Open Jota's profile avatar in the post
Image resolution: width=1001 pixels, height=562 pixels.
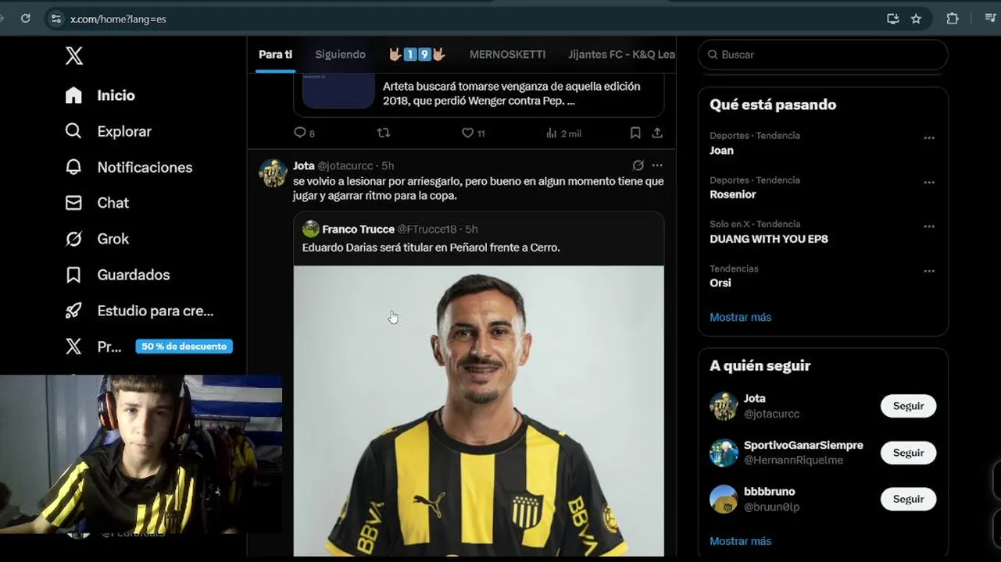(273, 173)
